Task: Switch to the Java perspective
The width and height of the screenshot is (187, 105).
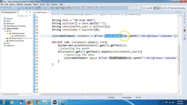Action: 157,8
